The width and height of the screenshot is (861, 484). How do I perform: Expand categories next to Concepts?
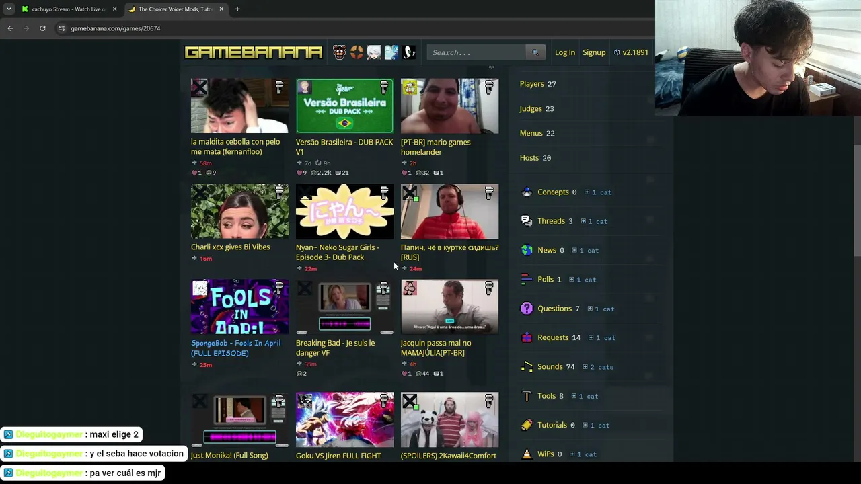(597, 192)
